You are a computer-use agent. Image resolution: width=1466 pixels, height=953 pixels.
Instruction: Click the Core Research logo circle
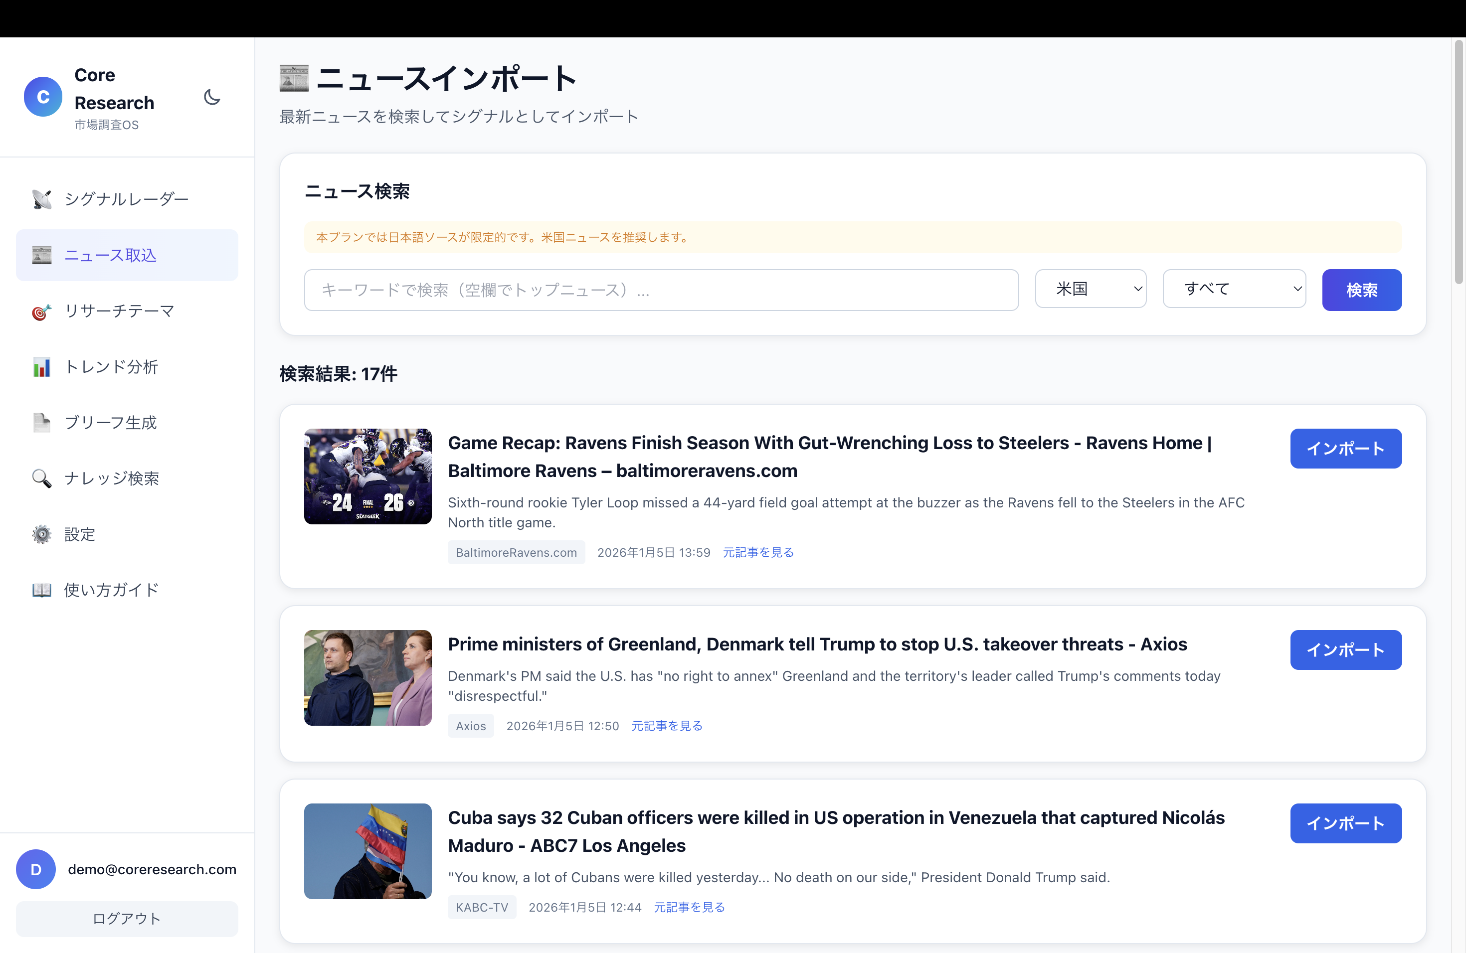[43, 97]
